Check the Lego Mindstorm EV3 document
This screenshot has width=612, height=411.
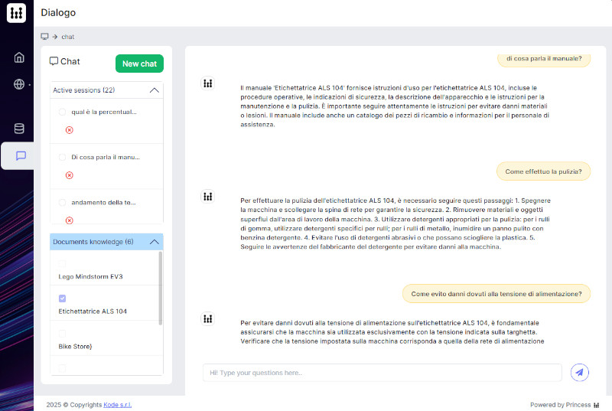tap(63, 263)
